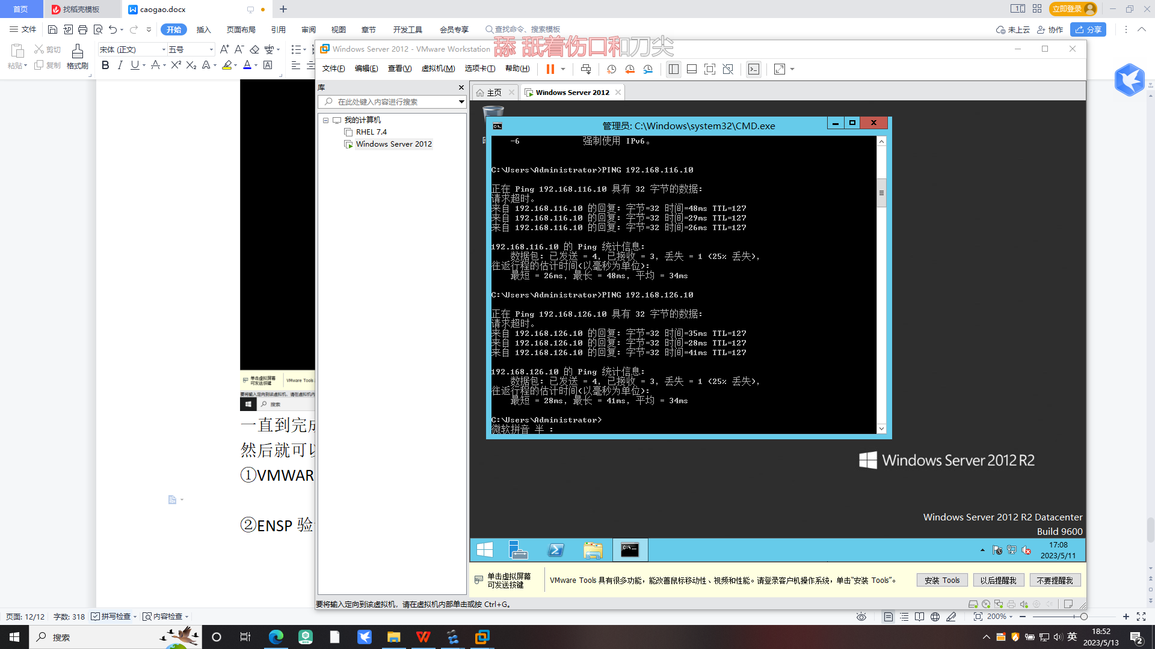The height and width of the screenshot is (649, 1155).
Task: Click WPS print icon
Action: coord(82,29)
